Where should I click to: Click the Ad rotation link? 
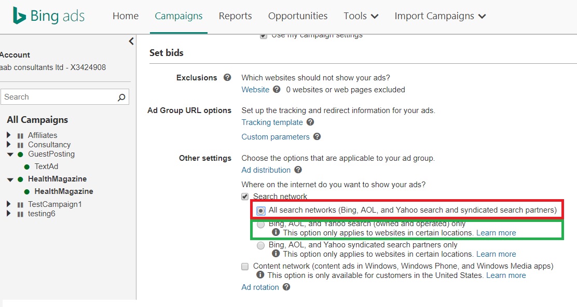point(260,287)
